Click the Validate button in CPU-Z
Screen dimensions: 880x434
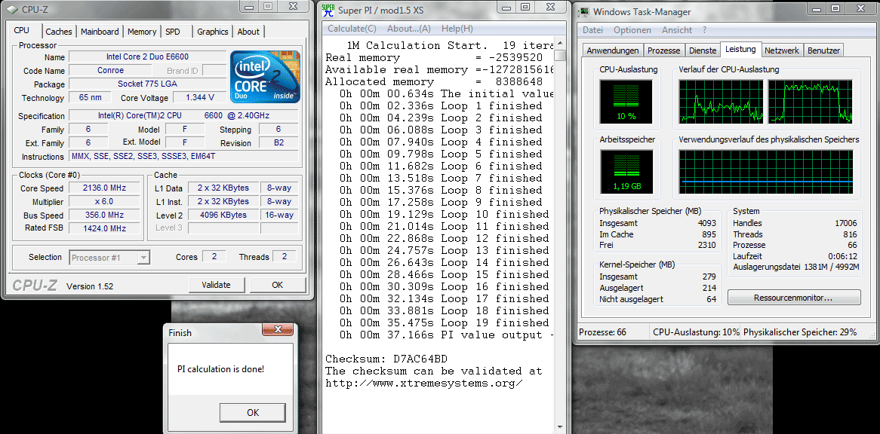pos(217,285)
